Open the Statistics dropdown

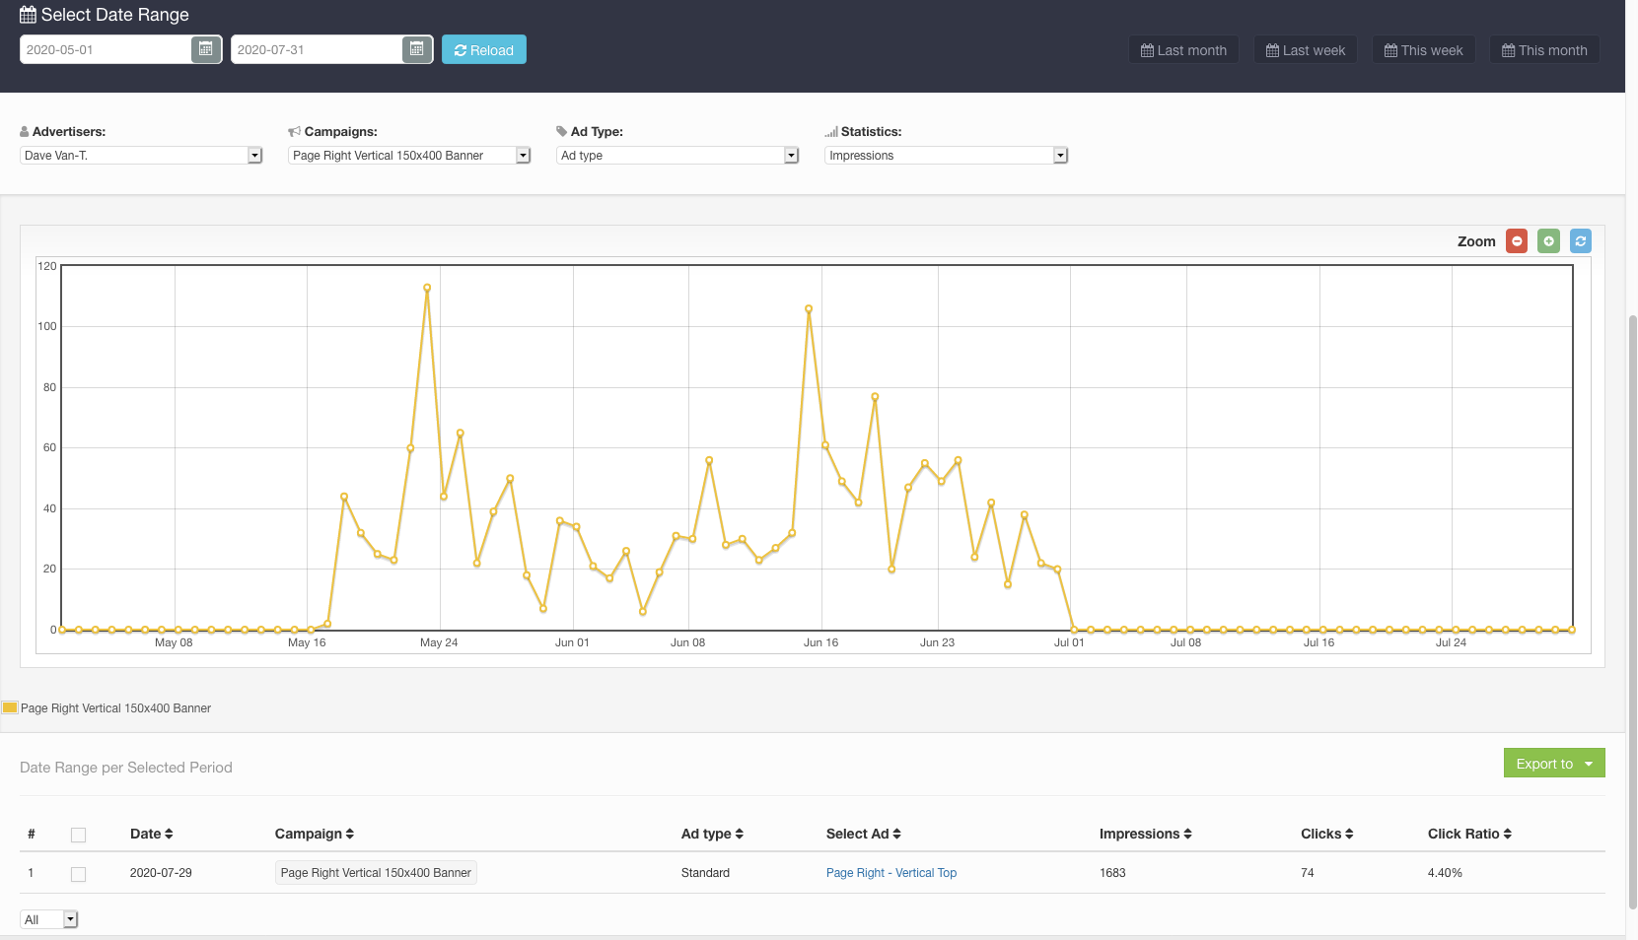tap(946, 156)
